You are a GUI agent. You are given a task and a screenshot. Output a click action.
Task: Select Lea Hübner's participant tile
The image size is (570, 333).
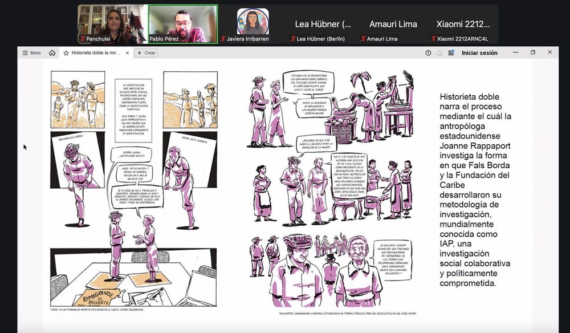[x=323, y=24]
